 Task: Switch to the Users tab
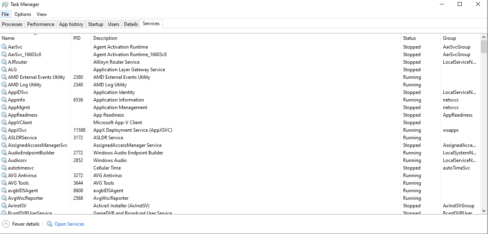click(114, 24)
